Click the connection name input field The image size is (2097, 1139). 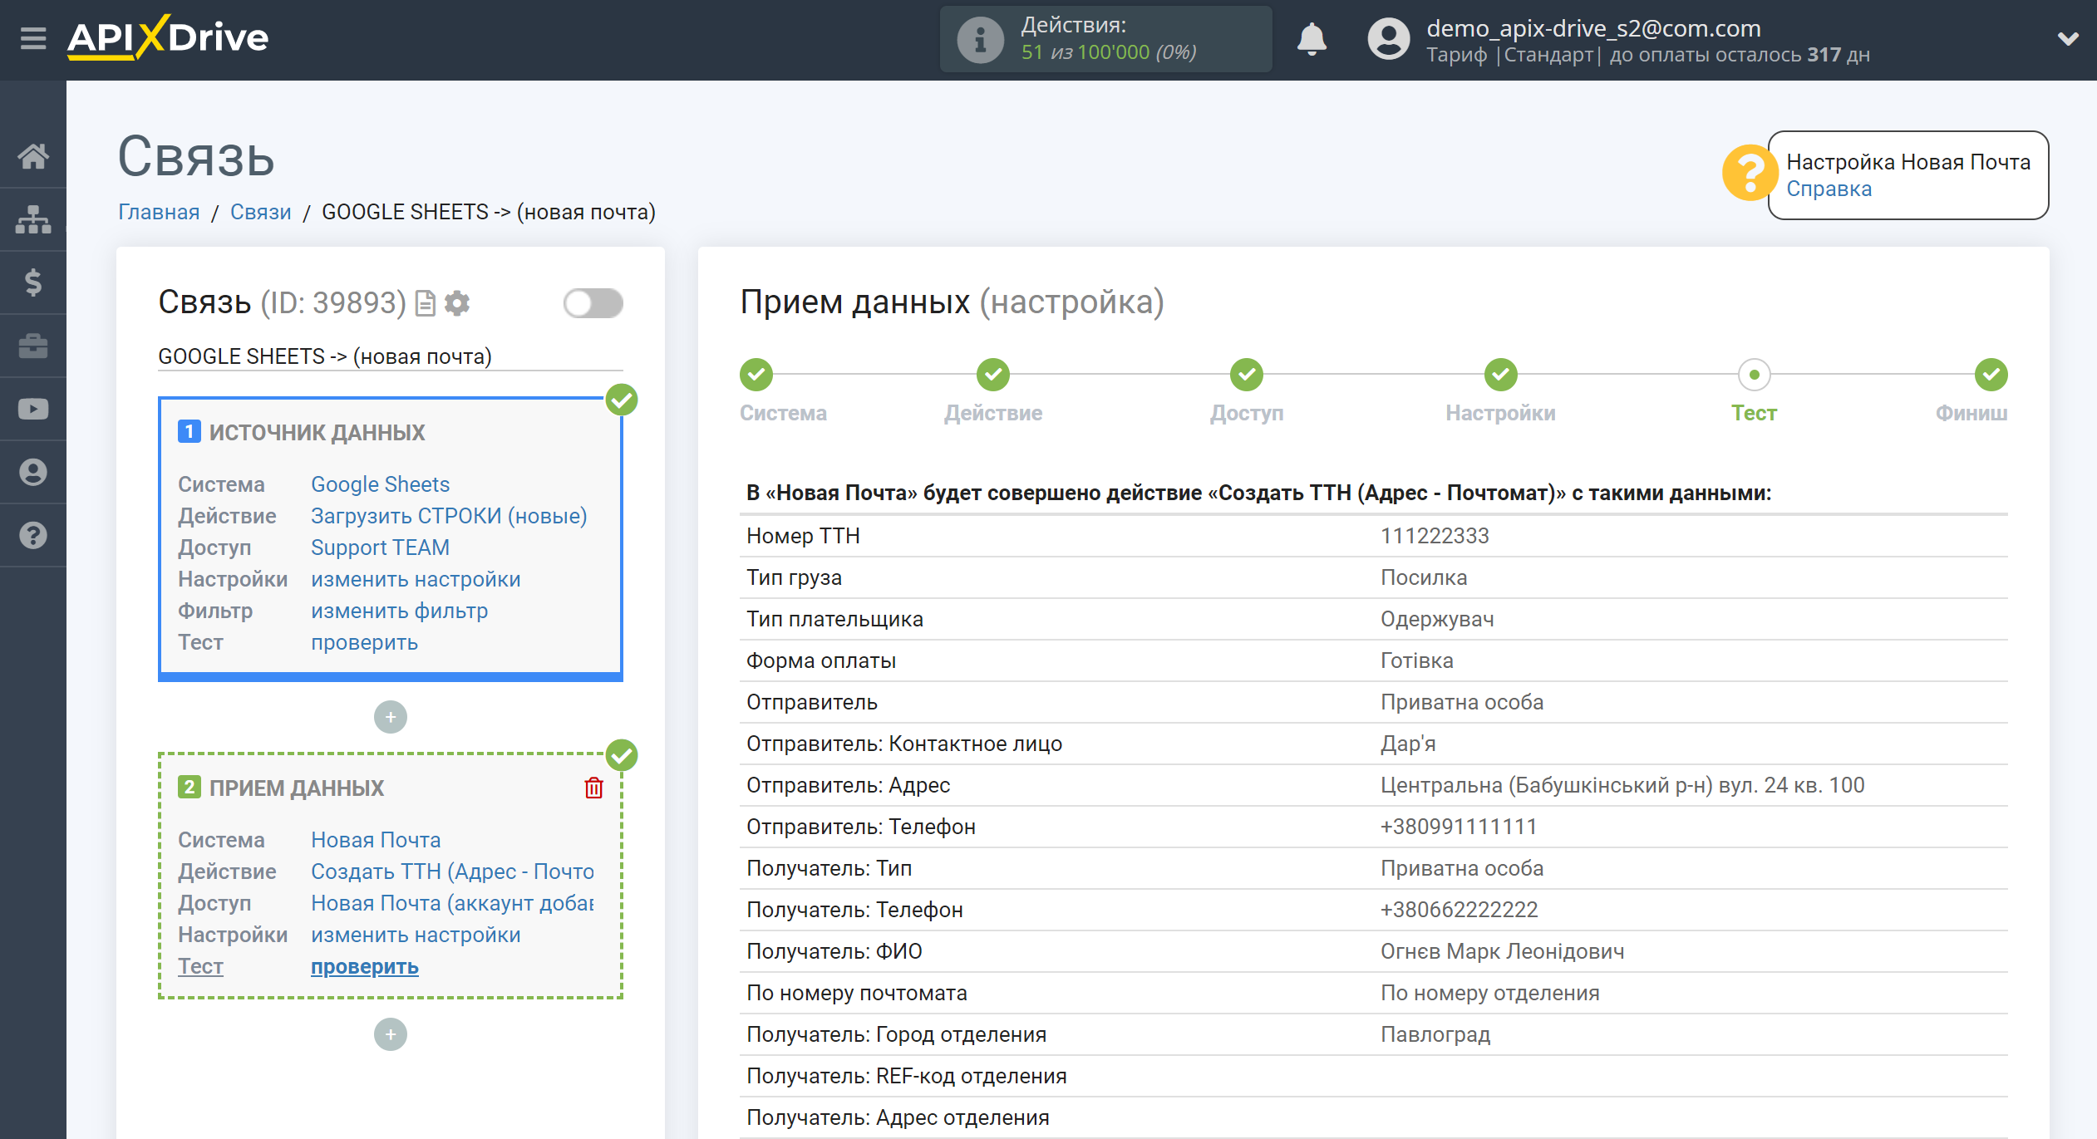[x=390, y=356]
